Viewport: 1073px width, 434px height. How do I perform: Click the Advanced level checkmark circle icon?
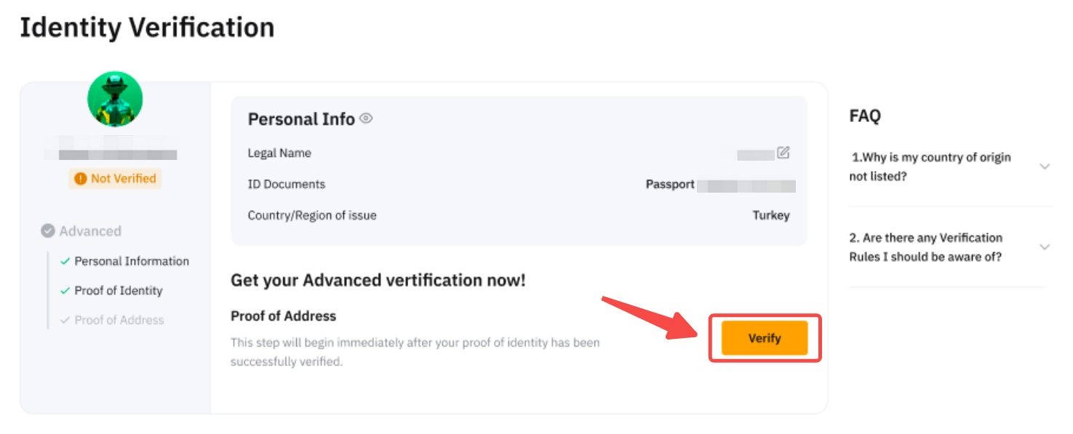point(48,231)
